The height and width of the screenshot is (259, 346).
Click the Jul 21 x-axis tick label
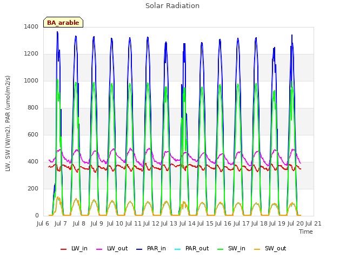[313, 223]
